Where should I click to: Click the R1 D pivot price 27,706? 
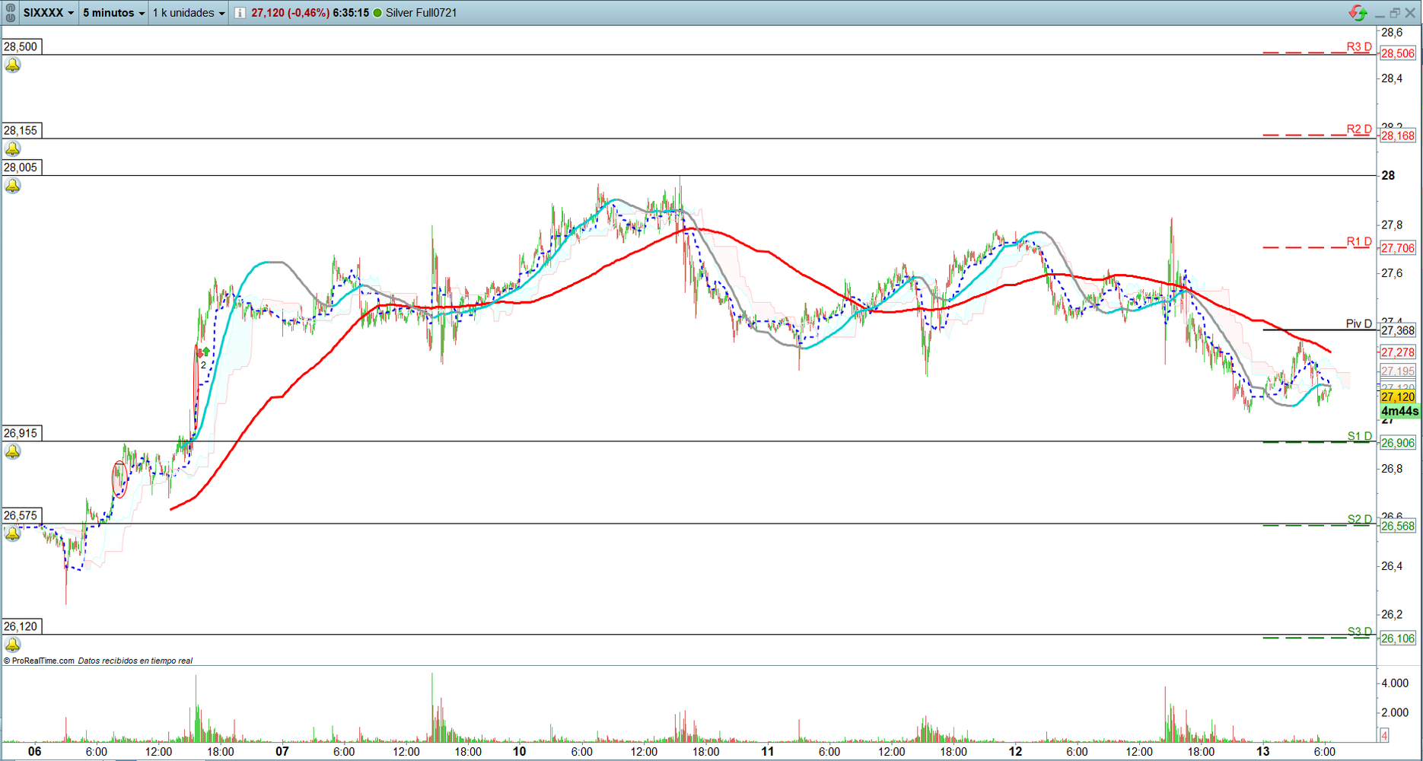click(x=1398, y=248)
